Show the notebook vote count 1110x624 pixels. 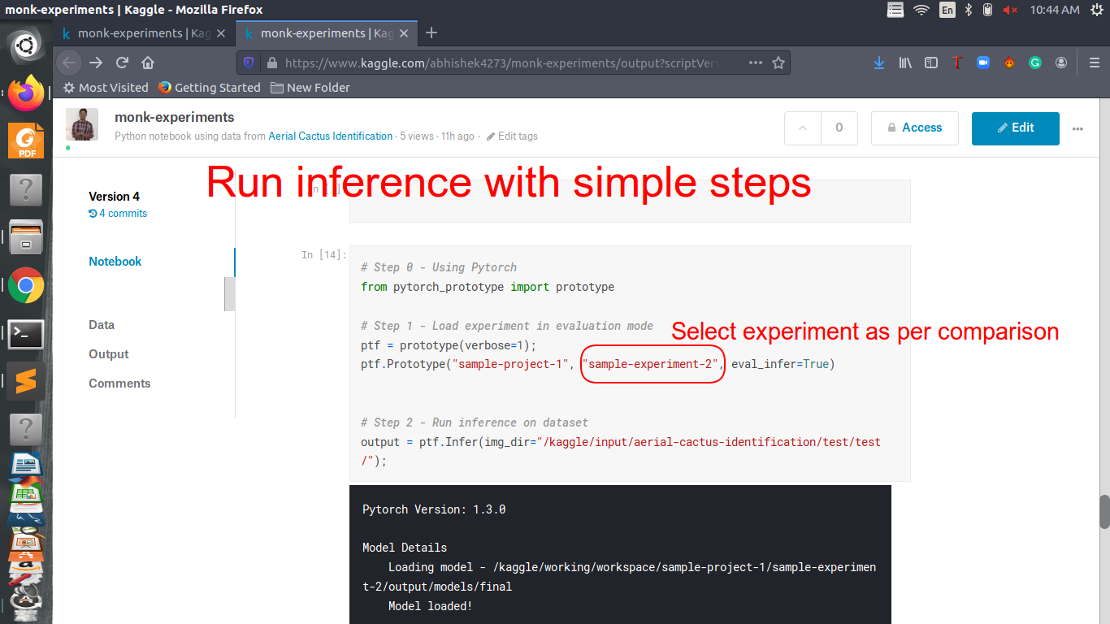[839, 128]
